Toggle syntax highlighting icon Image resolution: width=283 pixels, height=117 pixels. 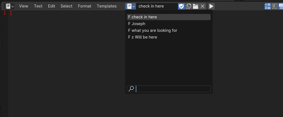(281, 6)
